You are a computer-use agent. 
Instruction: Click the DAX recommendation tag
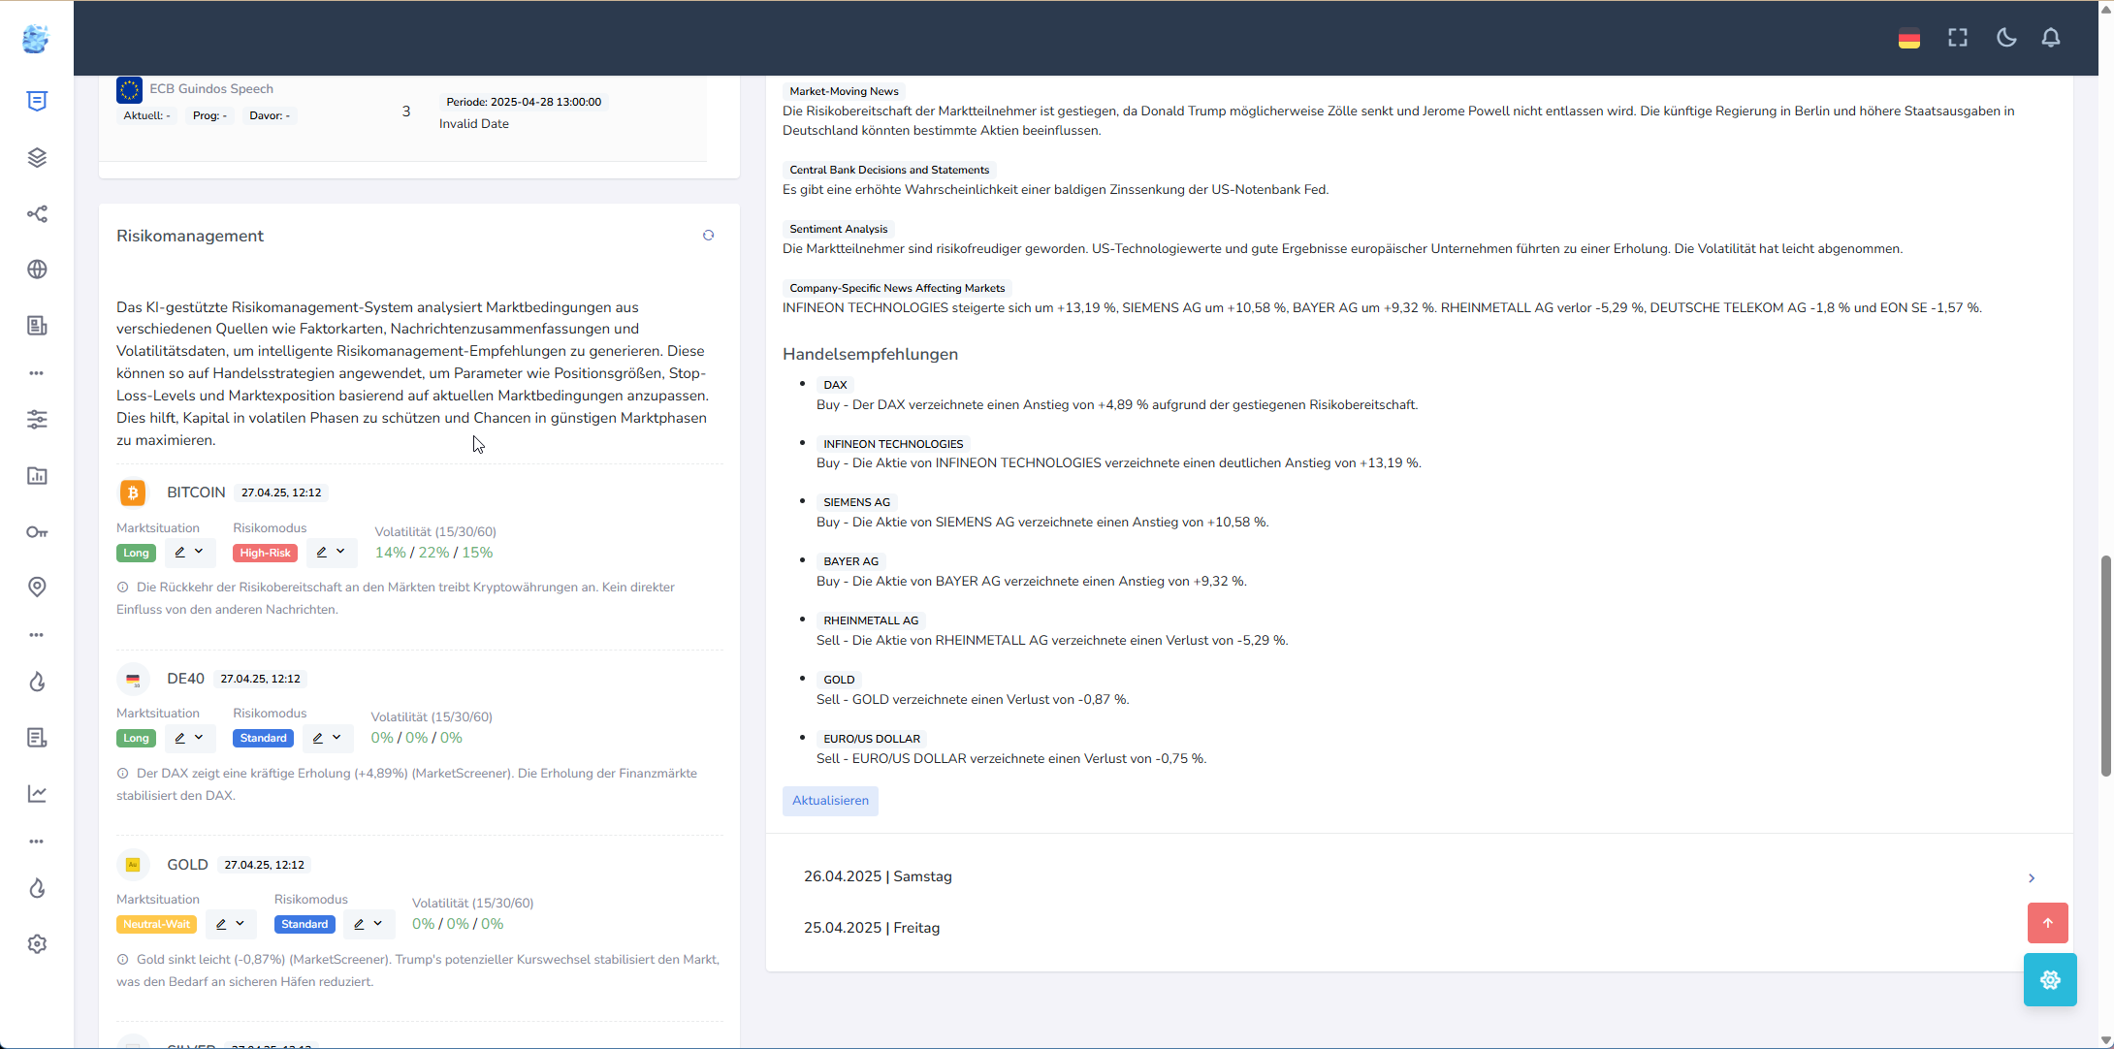(835, 385)
